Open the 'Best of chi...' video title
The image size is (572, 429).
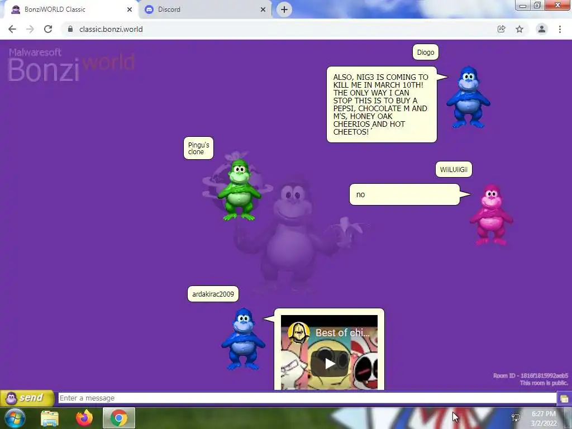click(342, 333)
